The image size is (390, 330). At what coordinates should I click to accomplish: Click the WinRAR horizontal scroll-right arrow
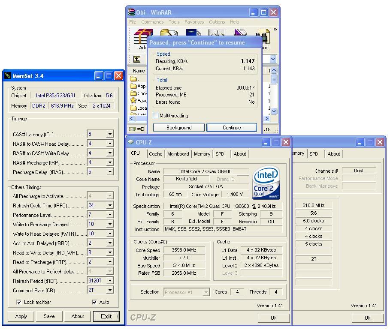(266, 119)
